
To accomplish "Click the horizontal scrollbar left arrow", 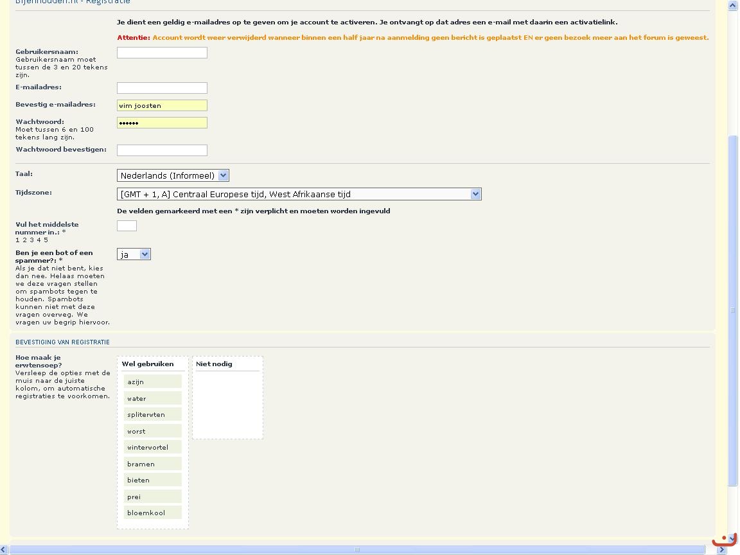I will pyautogui.click(x=4, y=550).
